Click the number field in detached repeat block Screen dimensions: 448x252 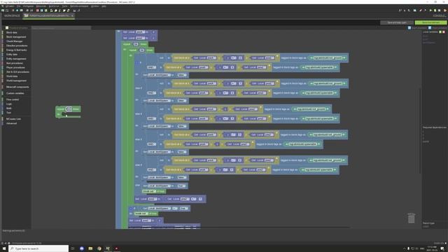(x=69, y=109)
